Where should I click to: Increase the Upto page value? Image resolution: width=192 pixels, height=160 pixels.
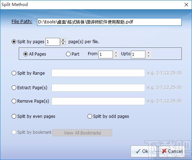click(x=148, y=53)
